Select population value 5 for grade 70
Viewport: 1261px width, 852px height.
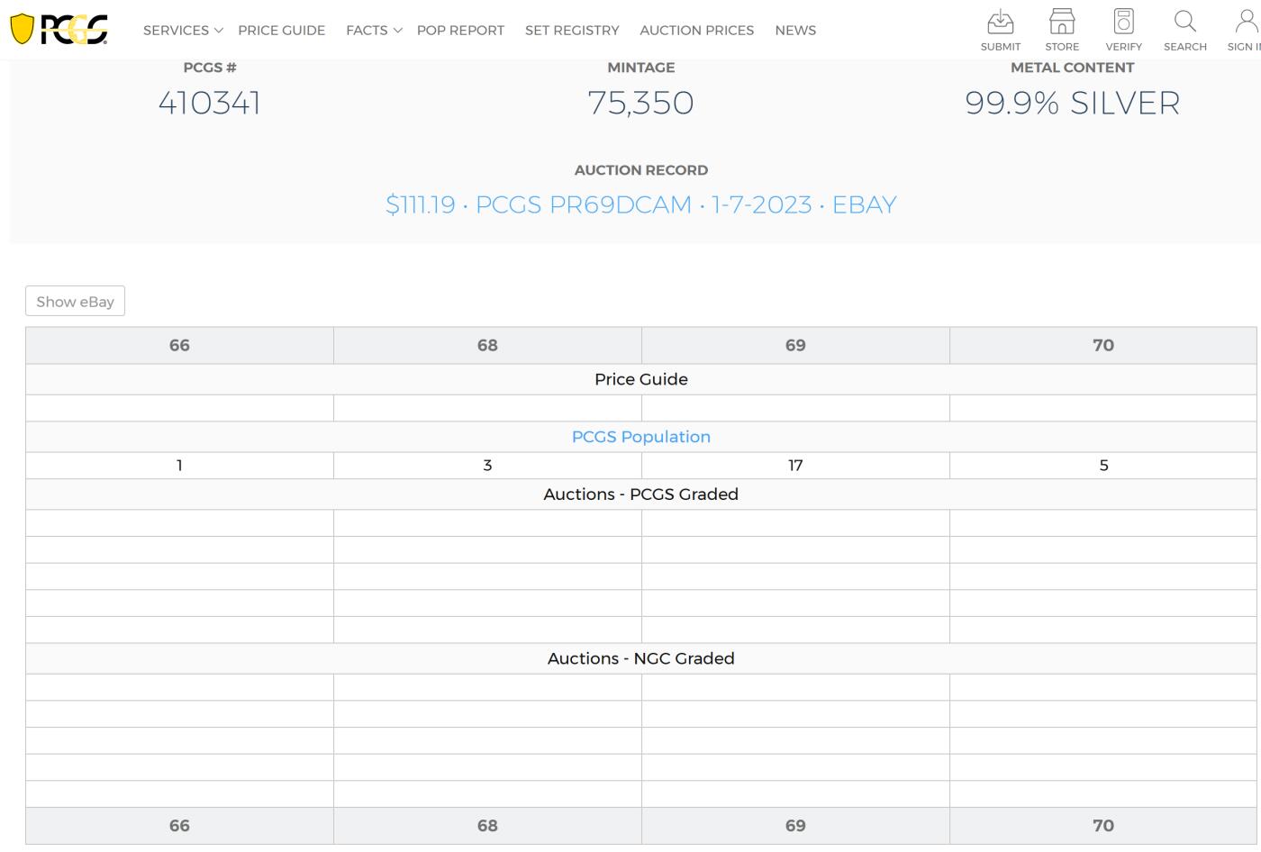point(1102,466)
